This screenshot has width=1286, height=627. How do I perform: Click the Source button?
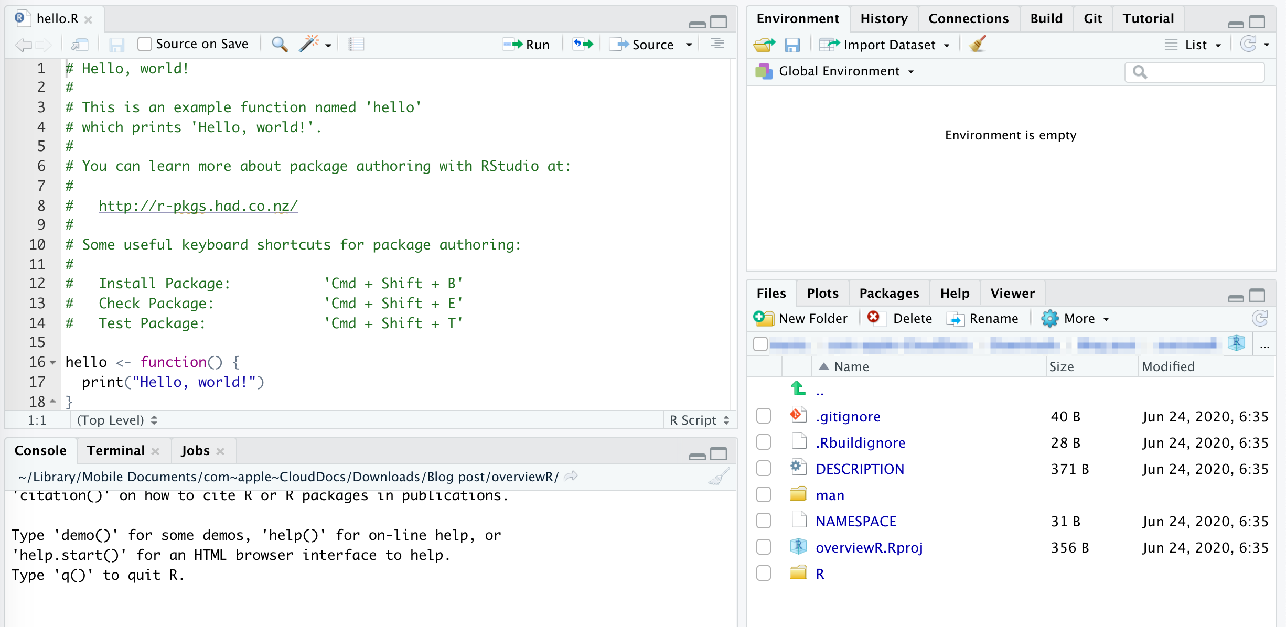point(642,45)
